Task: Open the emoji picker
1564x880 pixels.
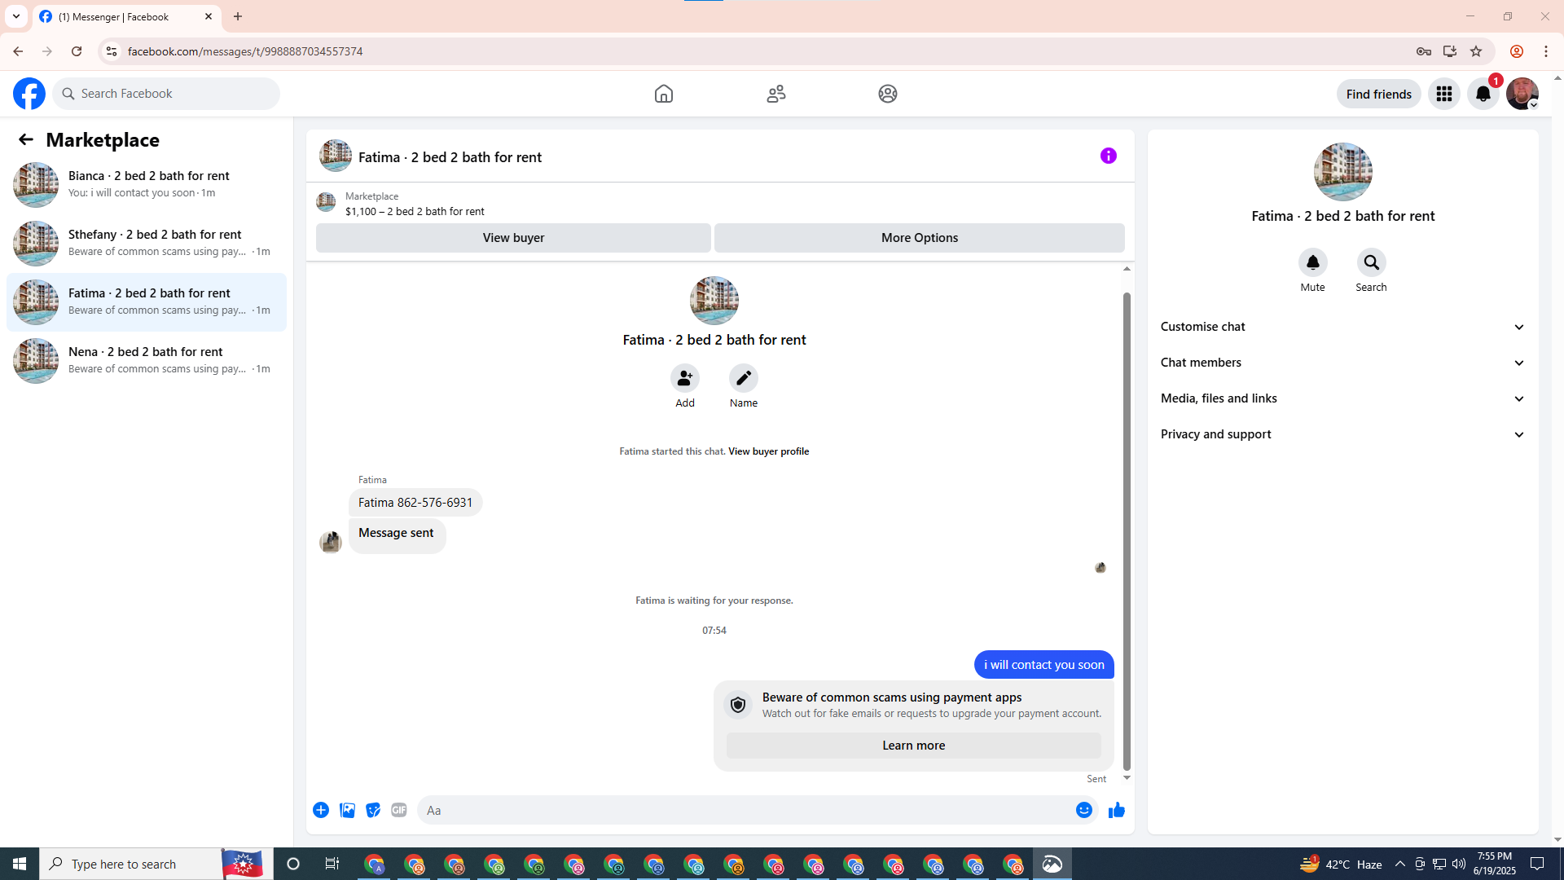Action: (1084, 810)
